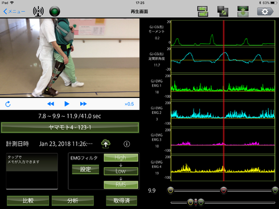Tap the 再生画面 title

coord(139,11)
